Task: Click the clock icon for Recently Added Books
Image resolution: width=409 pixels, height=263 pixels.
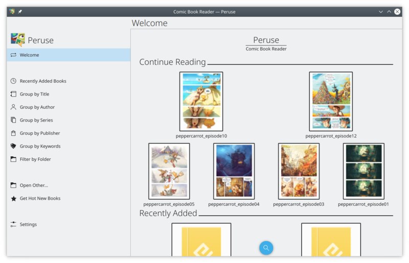Action: (x=13, y=81)
